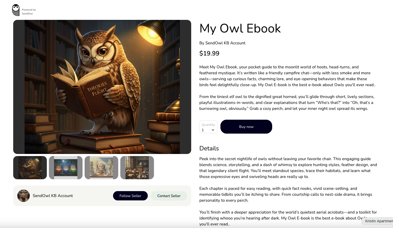Click the SendOwl KB Account seller name
Image resolution: width=393 pixels, height=228 pixels.
pyautogui.click(x=53, y=196)
